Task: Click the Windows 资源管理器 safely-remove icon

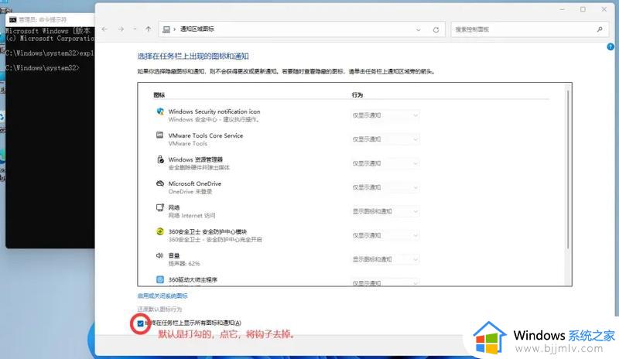Action: [160, 159]
